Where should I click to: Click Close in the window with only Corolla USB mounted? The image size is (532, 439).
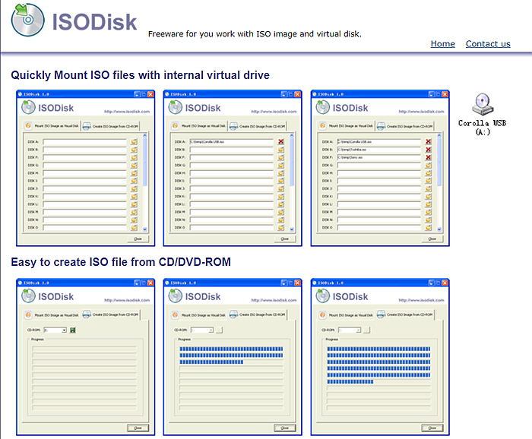[285, 238]
